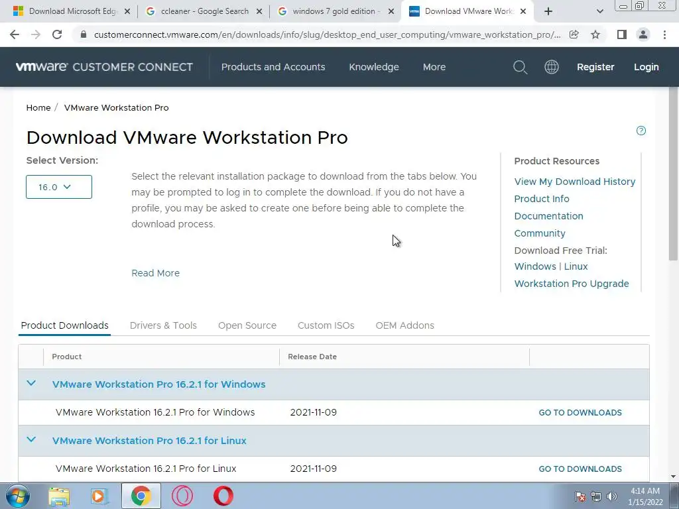Image resolution: width=679 pixels, height=509 pixels.
Task: Select the Product Downloads tab
Action: click(64, 325)
